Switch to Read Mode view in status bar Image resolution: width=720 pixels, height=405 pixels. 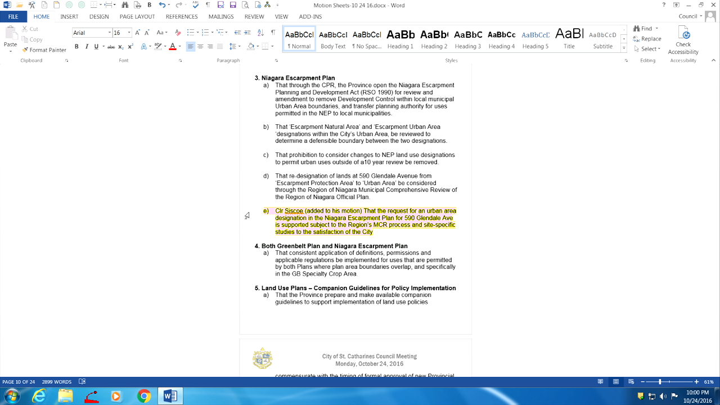click(x=601, y=381)
